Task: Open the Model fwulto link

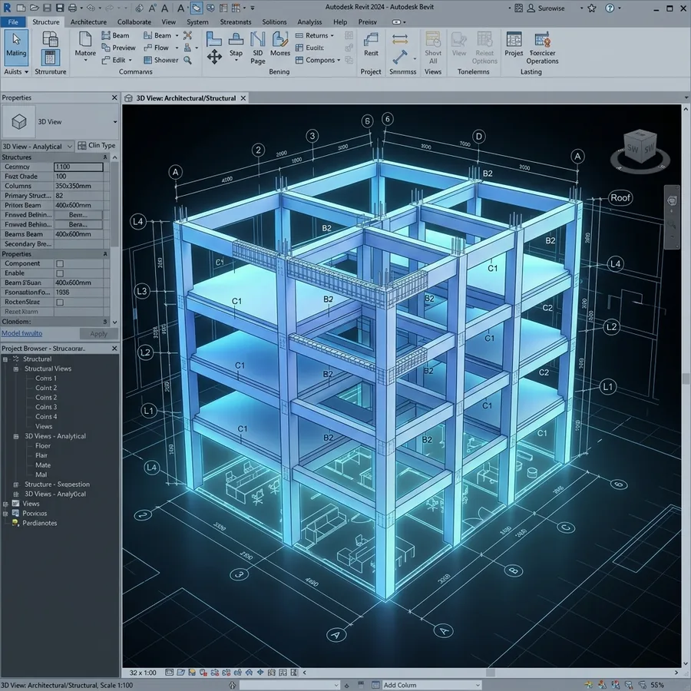Action: tap(22, 334)
